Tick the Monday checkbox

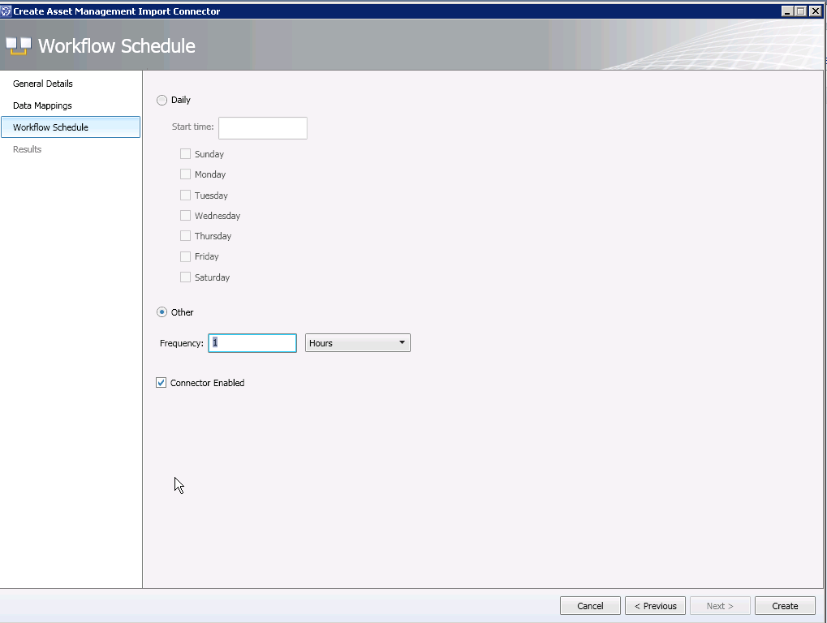point(186,174)
